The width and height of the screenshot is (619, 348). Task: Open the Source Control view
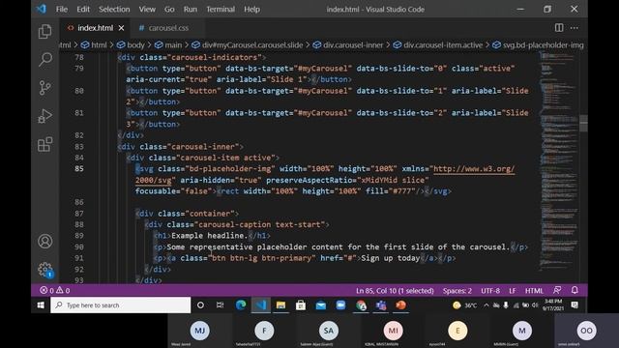tap(44, 88)
